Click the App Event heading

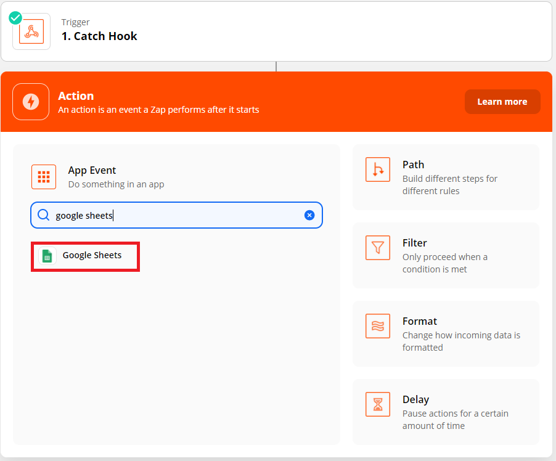(x=92, y=170)
